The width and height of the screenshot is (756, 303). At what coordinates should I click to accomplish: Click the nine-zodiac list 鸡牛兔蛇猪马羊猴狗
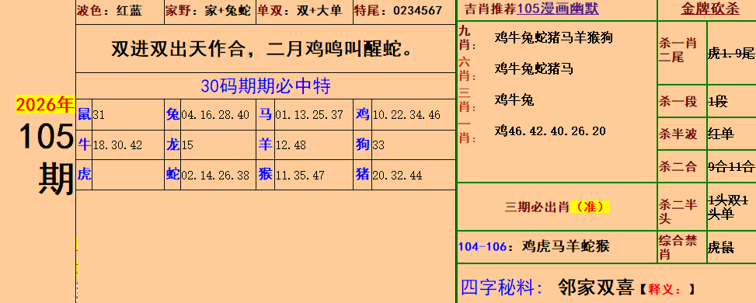click(553, 37)
